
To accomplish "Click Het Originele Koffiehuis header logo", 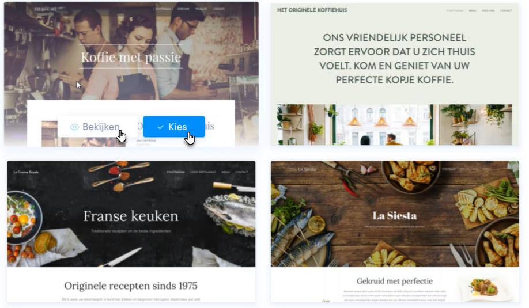I will [312, 10].
